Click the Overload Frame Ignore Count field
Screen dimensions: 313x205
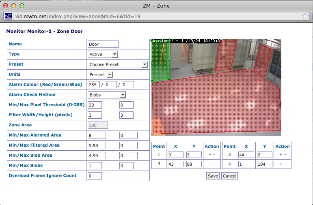[x=95, y=176]
